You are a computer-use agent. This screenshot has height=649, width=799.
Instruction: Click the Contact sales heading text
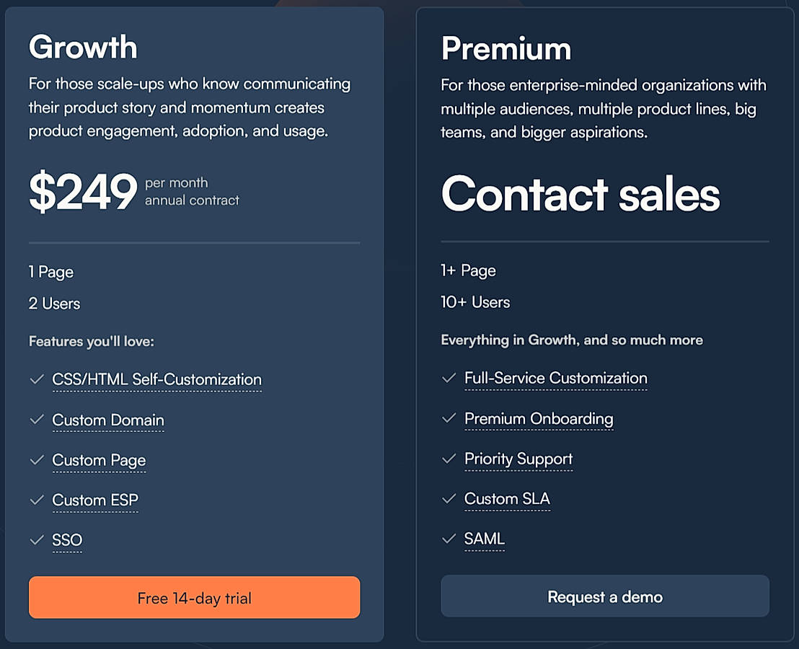click(580, 193)
